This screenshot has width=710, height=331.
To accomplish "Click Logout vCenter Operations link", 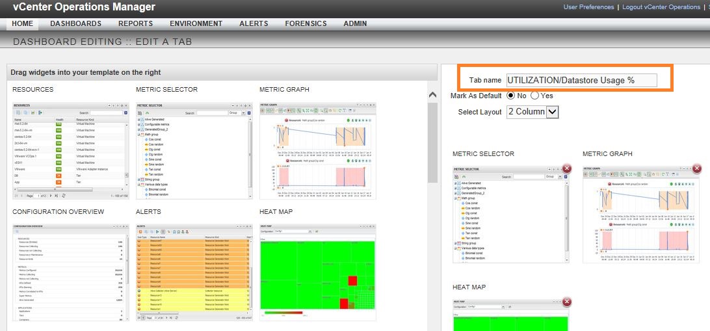I will [661, 7].
